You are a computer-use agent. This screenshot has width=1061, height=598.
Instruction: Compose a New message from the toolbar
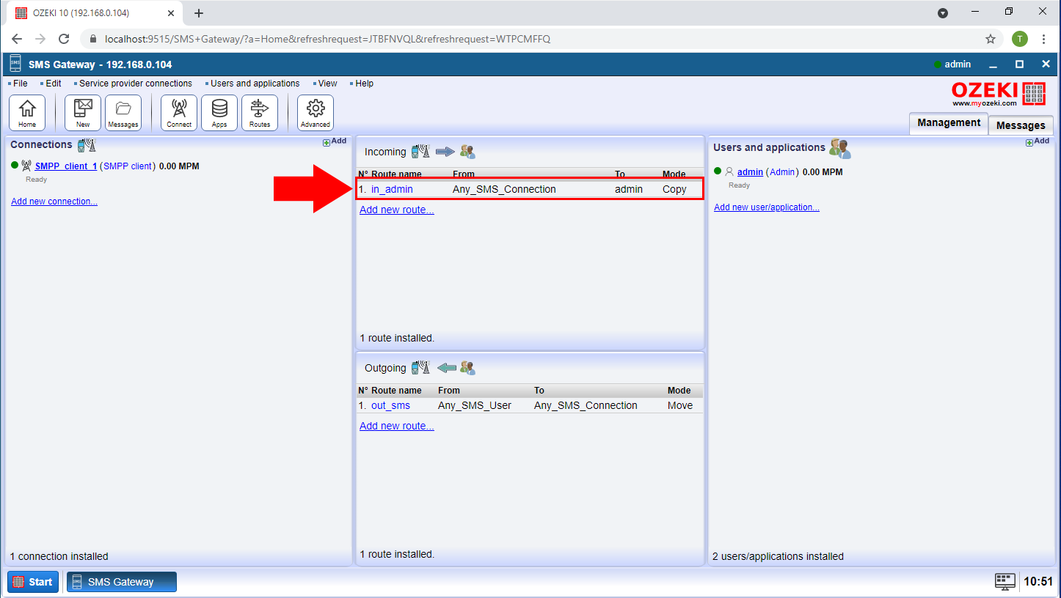(83, 113)
